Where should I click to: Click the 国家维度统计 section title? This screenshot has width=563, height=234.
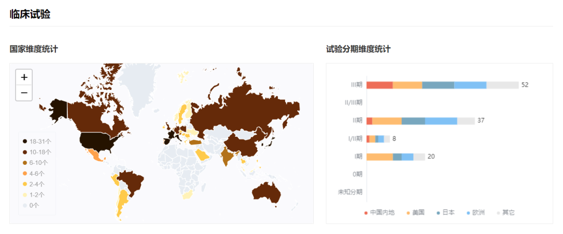34,49
